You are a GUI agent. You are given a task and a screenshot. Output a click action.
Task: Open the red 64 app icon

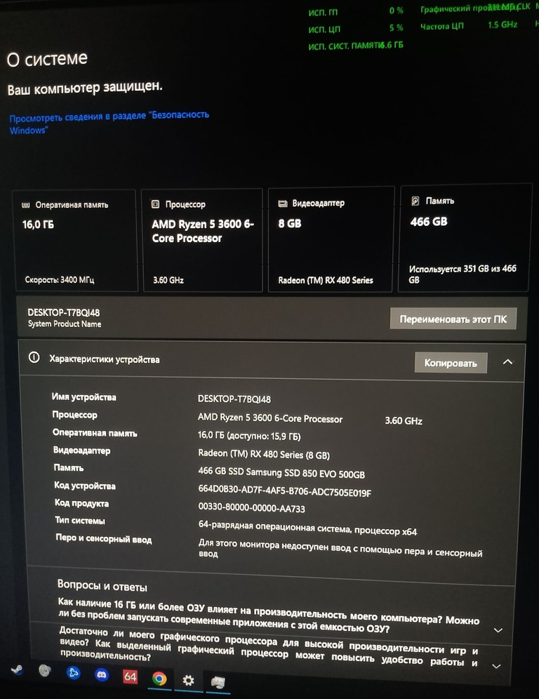[130, 677]
